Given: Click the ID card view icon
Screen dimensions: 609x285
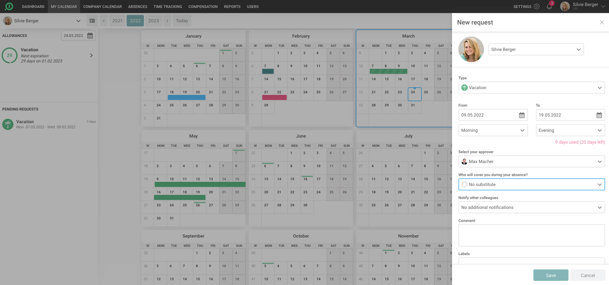Looking at the screenshot, I should [92, 21].
